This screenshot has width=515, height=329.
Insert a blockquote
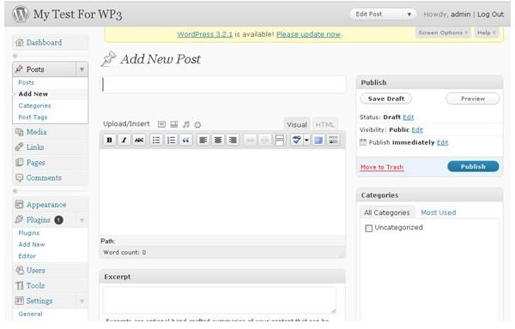point(186,140)
